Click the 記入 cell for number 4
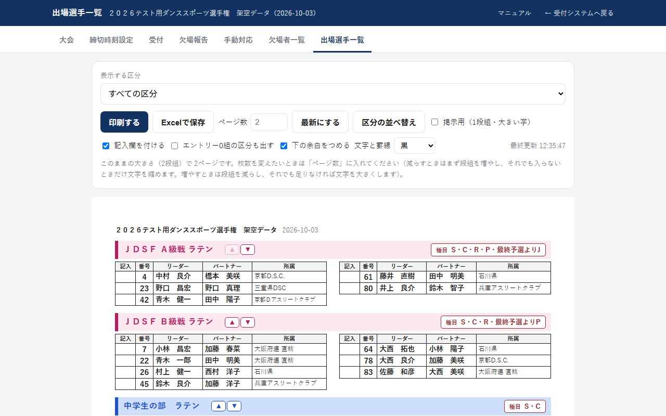 125,277
